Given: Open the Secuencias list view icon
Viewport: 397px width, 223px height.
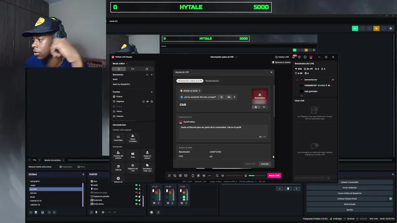Looking at the screenshot, I should [147, 75].
